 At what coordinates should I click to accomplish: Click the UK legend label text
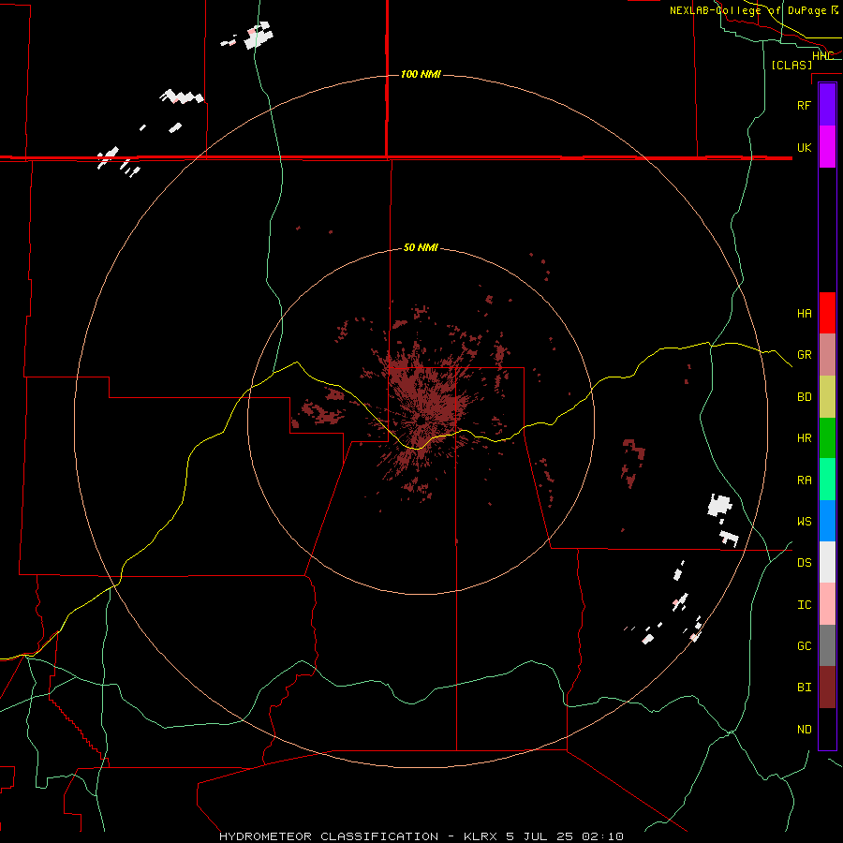[x=805, y=147]
